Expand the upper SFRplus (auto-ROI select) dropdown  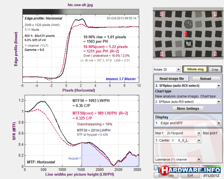tap(188, 86)
